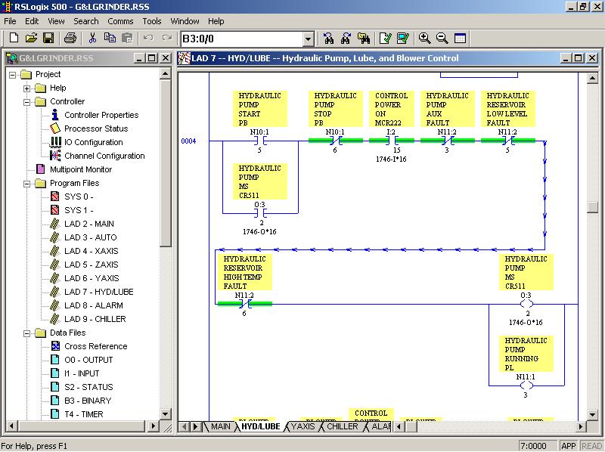The image size is (605, 452).
Task: Click the second binoculars Find Next icon
Action: click(x=346, y=38)
